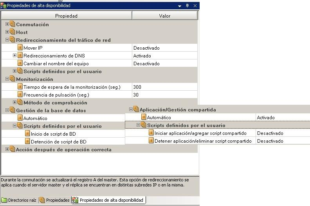The width and height of the screenshot is (310, 206).
Task: Click Desactivado value for Detener aplicación script
Action: click(x=270, y=141)
